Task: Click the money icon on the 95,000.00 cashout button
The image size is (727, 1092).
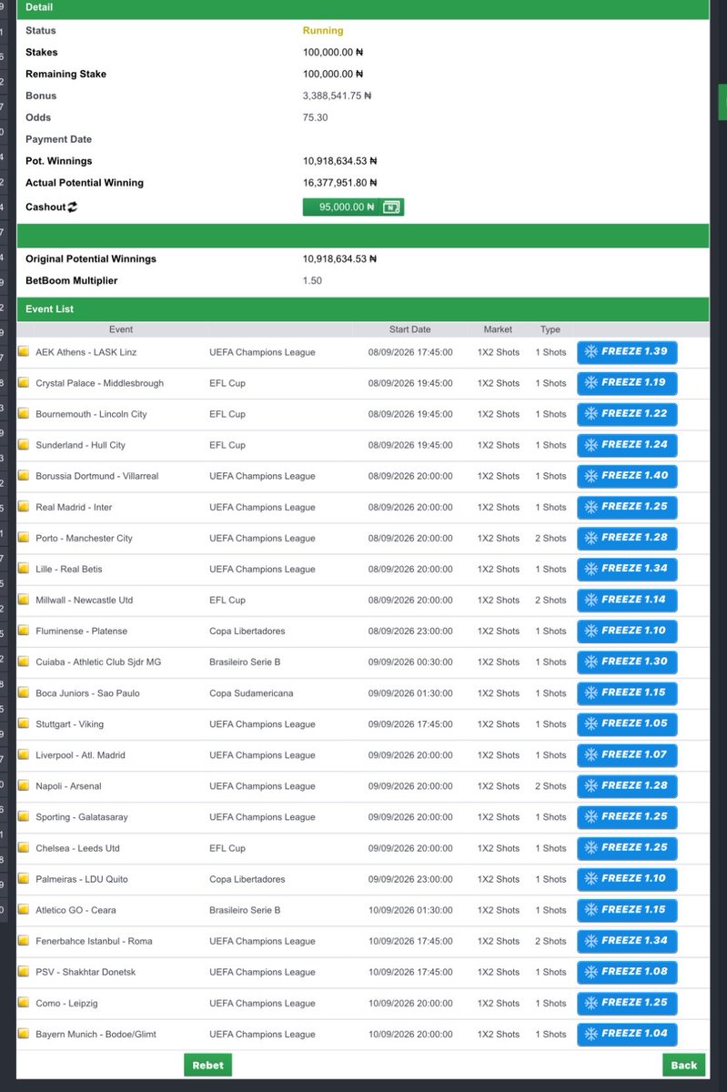Action: coord(390,207)
